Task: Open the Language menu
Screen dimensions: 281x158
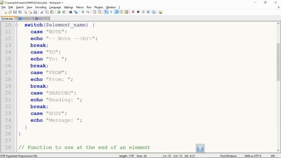Action: point(55,7)
